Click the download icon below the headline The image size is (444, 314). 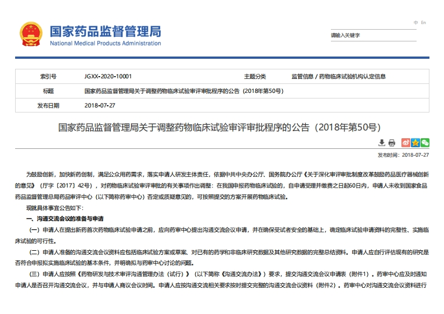(382, 143)
